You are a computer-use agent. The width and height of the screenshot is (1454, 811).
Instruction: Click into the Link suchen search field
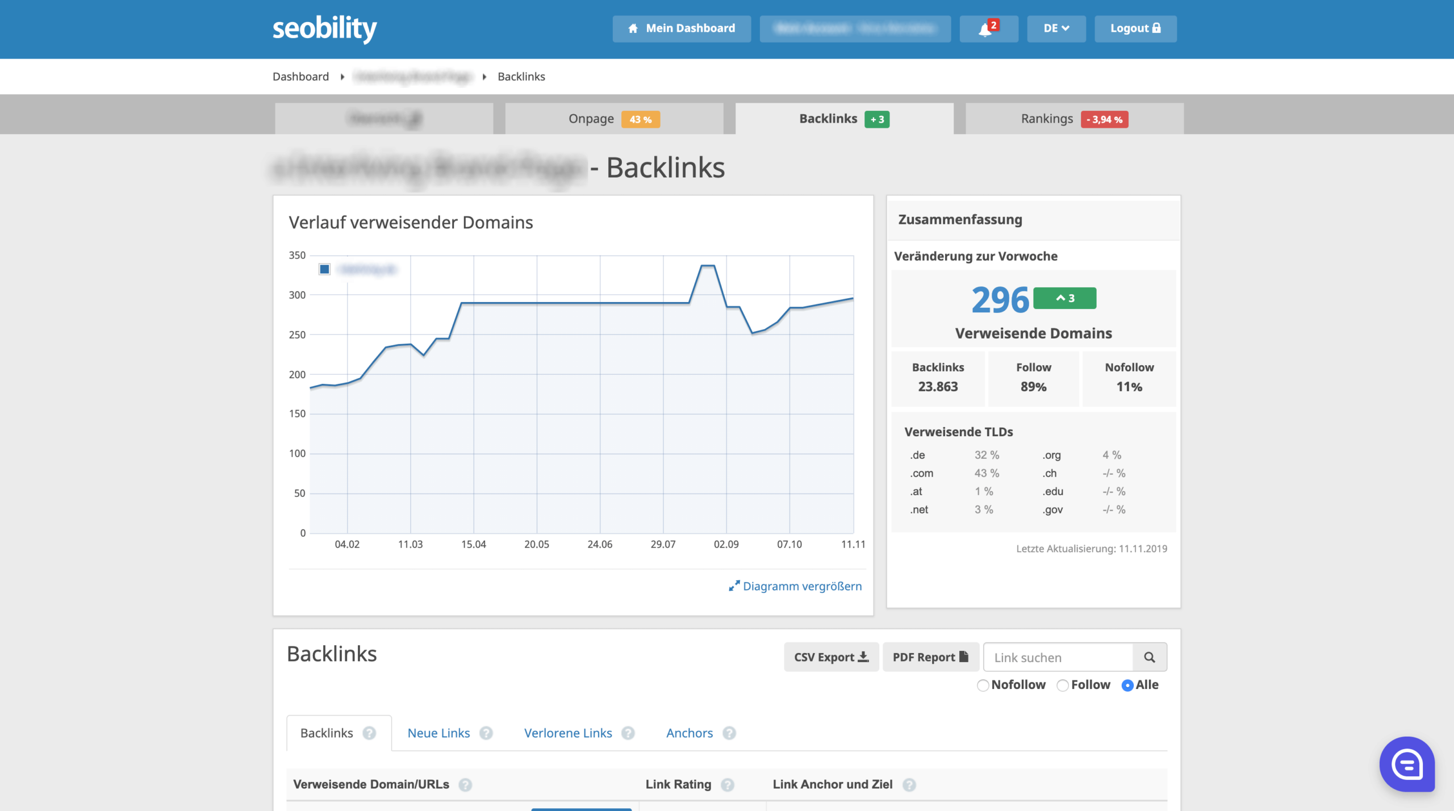[1058, 657]
